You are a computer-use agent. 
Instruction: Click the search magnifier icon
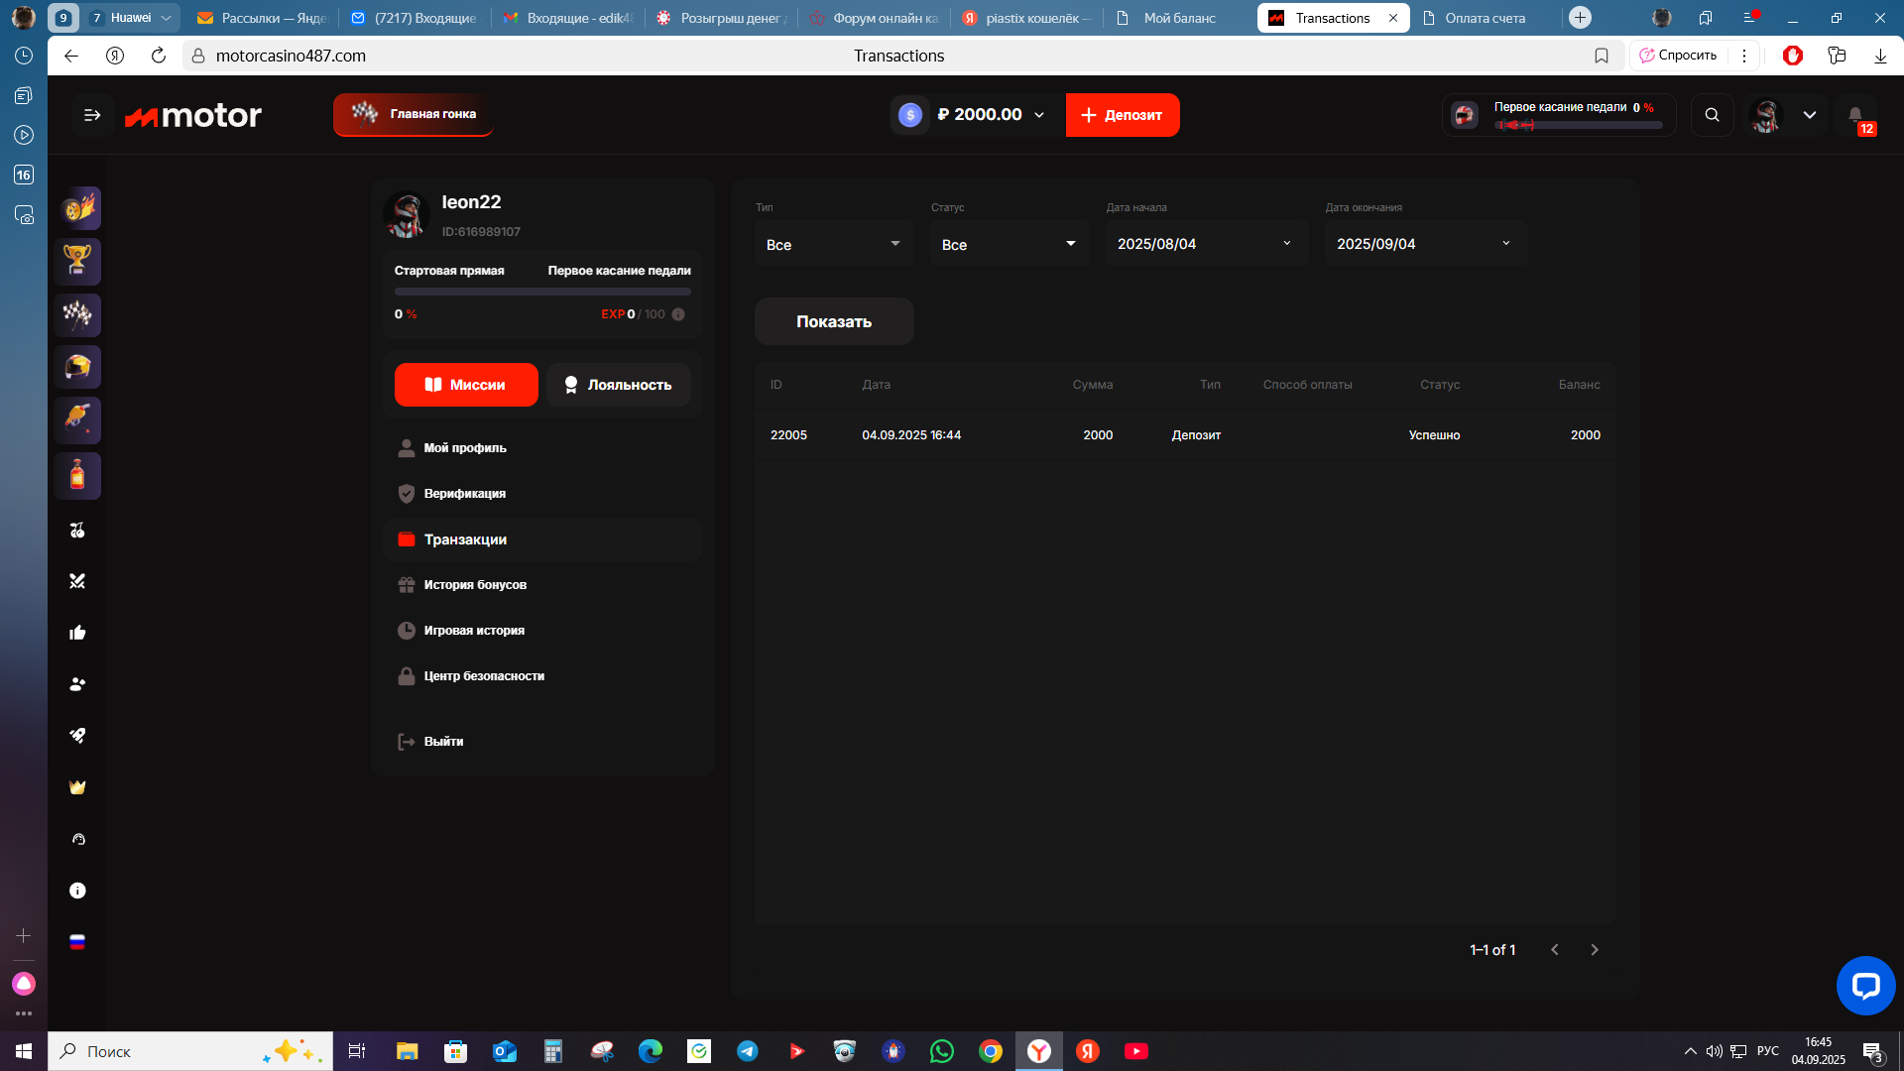[1712, 115]
